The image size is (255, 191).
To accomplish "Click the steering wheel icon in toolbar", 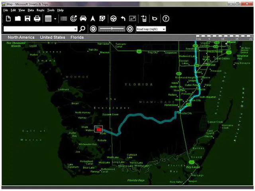I will pos(114,19).
